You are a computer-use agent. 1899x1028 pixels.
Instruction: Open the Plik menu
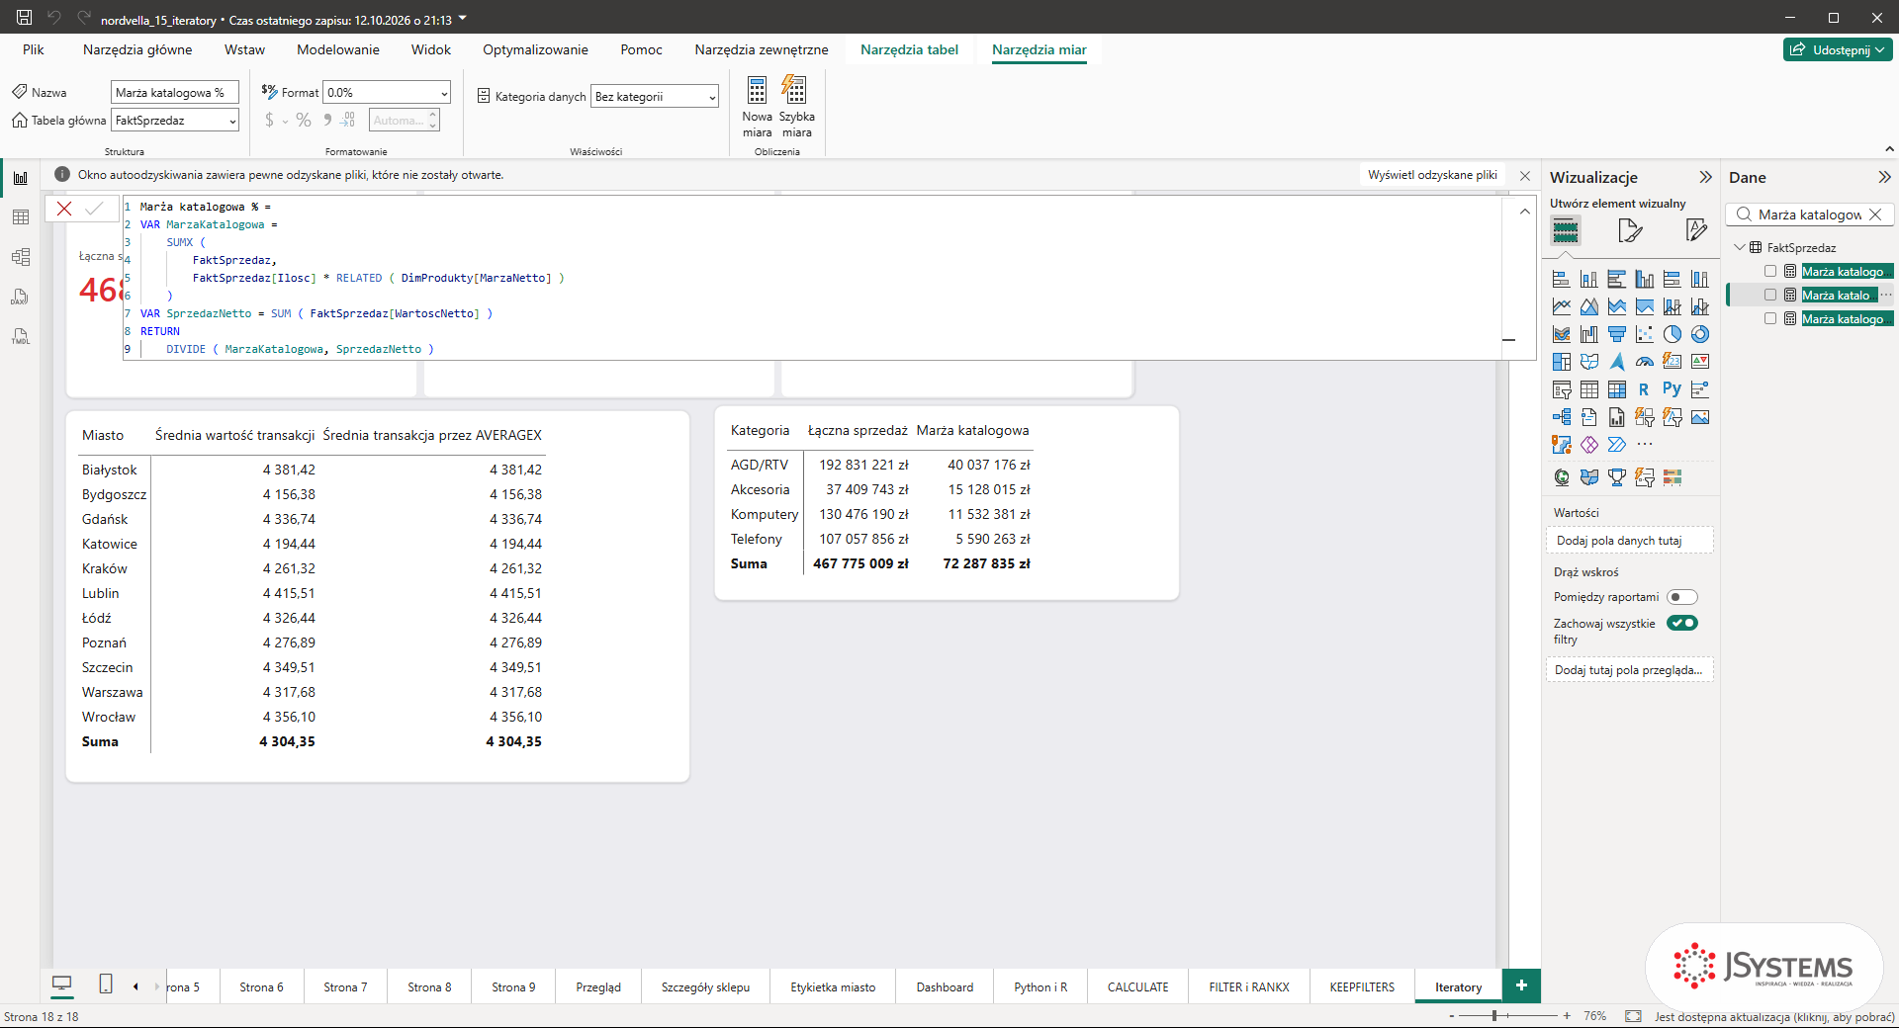[34, 49]
